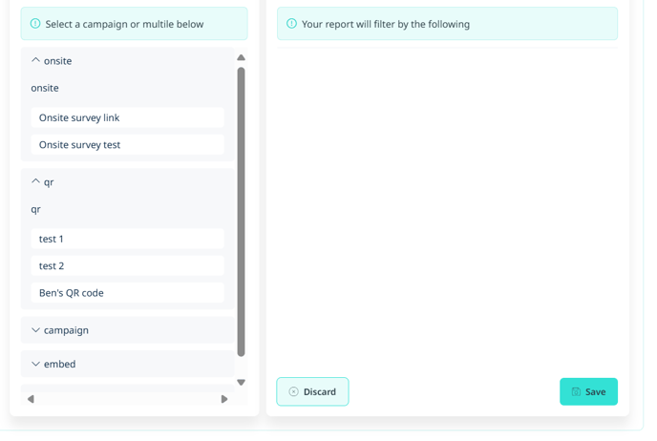This screenshot has width=657, height=441.
Task: Click the Discard button
Action: coord(312,391)
